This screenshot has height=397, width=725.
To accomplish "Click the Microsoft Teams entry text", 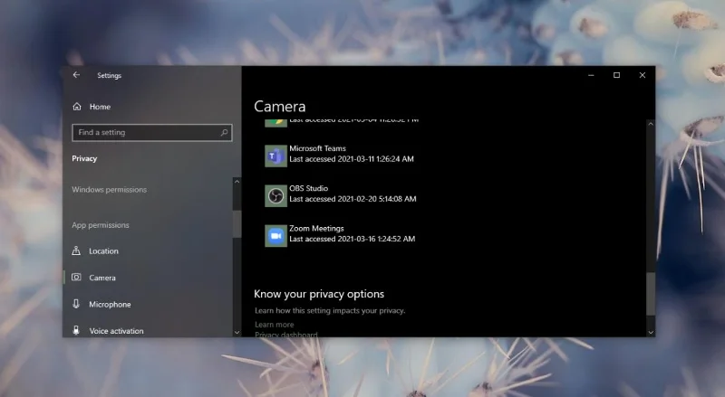I will pos(318,148).
